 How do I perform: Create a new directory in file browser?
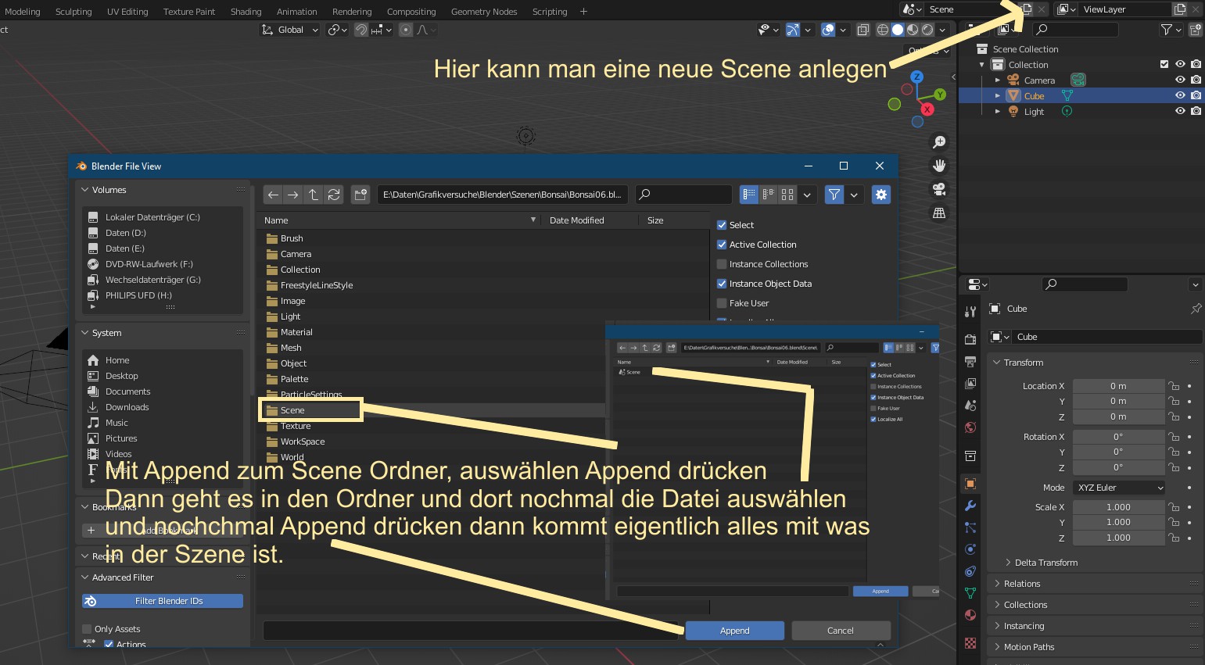pos(360,195)
